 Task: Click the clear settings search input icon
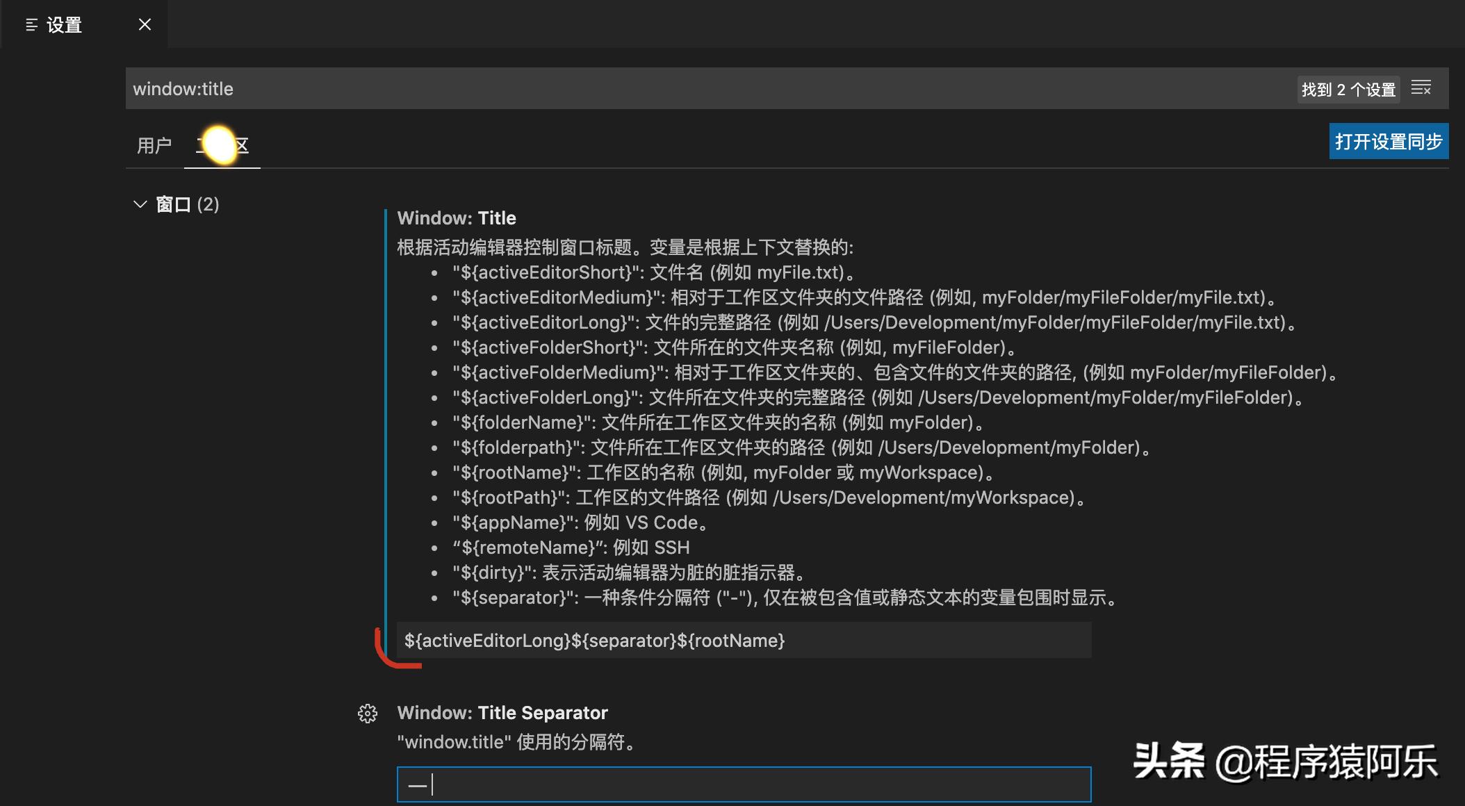coord(1422,88)
